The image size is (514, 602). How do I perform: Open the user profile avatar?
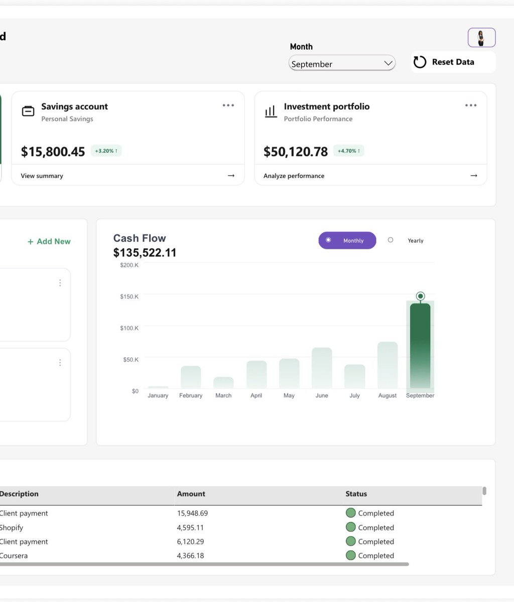tap(481, 38)
